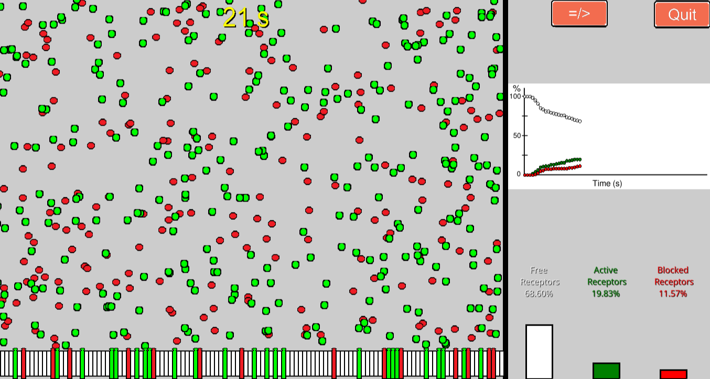The height and width of the screenshot is (379, 710).
Task: Quit the simulation
Action: (x=682, y=14)
